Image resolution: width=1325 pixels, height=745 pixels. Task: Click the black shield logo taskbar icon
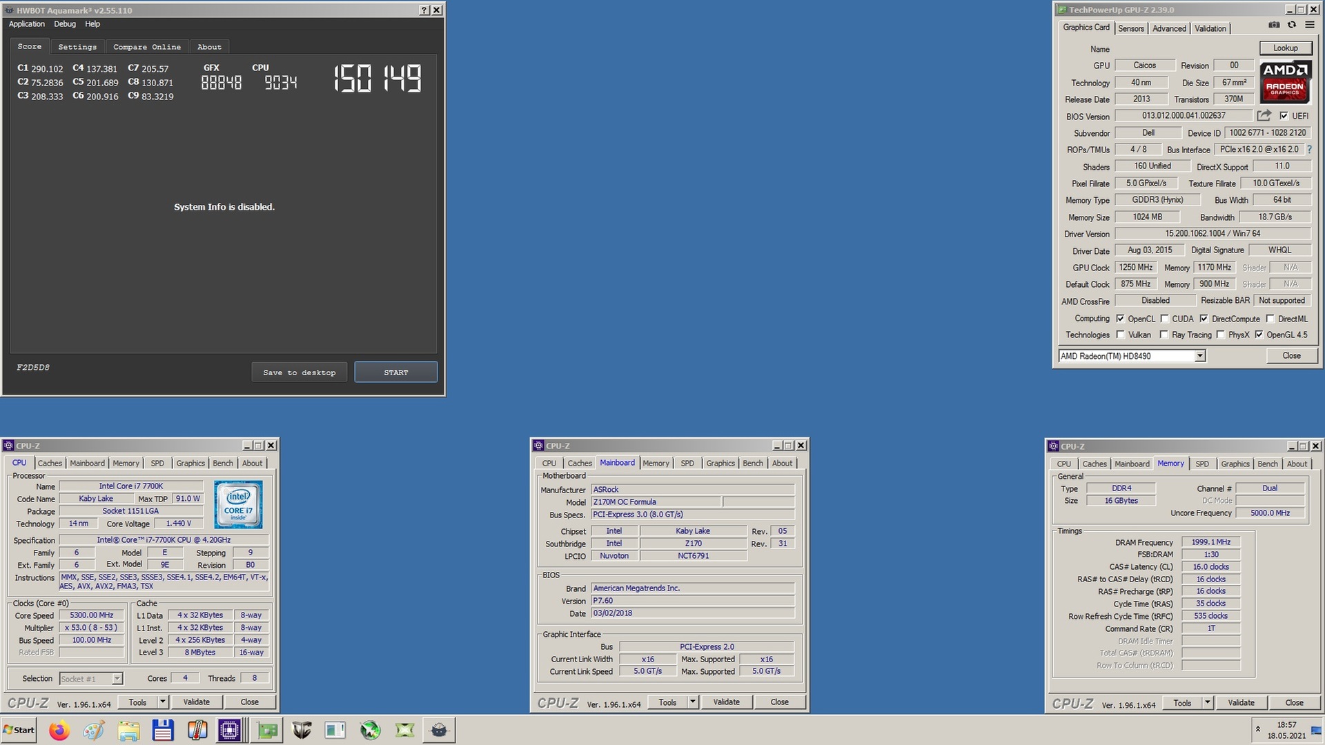click(302, 730)
